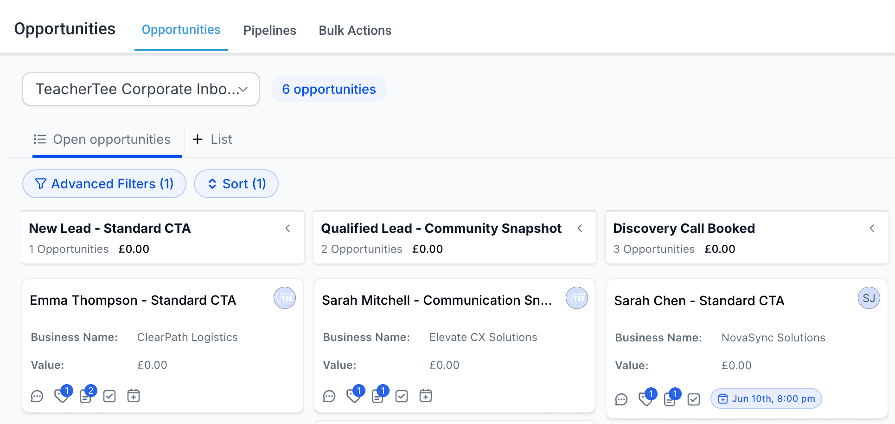The height and width of the screenshot is (424, 895).
Task: Add a new List view
Action: pos(212,139)
